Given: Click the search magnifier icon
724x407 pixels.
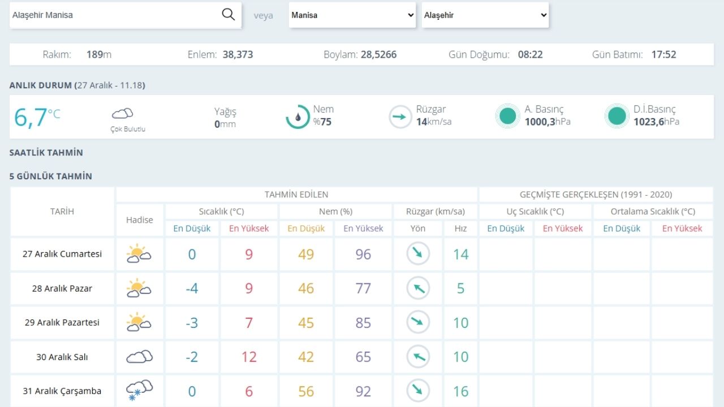Looking at the screenshot, I should [228, 15].
